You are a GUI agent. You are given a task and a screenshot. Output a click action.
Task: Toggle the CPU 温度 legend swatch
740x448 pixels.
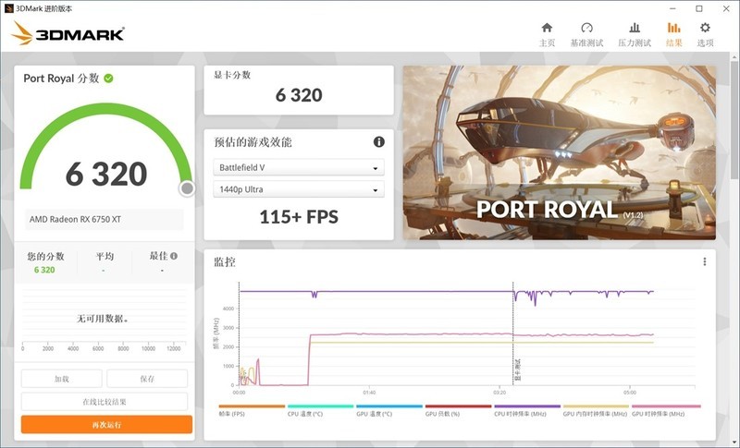320,406
